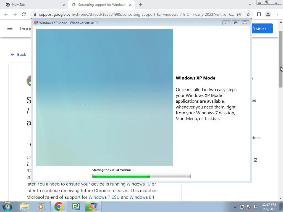
Task: Select the Sunsetting support for Windows tab
Action: click(x=101, y=5)
